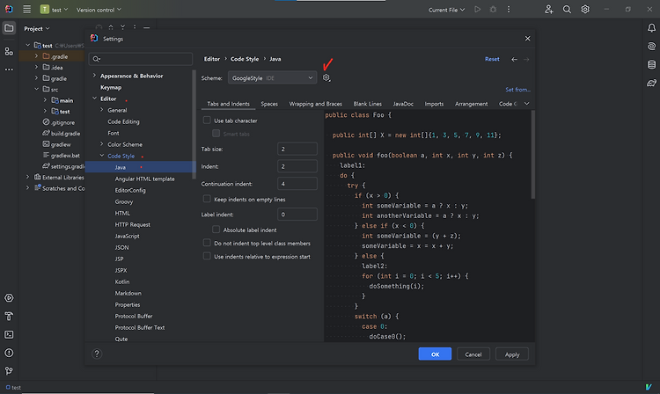Focus the settings search field

(x=141, y=59)
